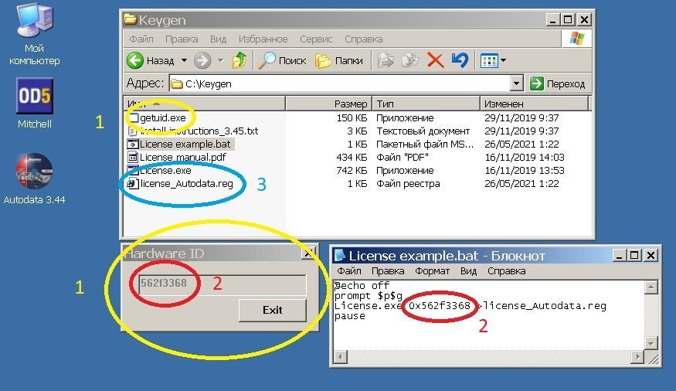Click the red X Delete icon

click(x=435, y=60)
